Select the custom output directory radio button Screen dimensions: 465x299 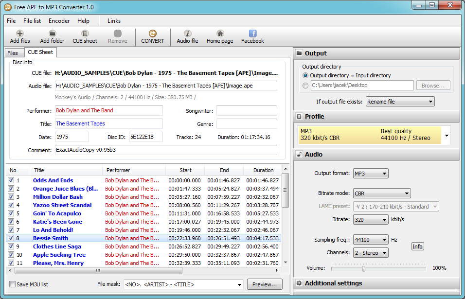click(x=305, y=86)
